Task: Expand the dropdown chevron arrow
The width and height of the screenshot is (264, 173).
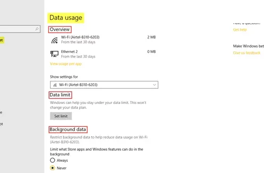Action: click(154, 85)
